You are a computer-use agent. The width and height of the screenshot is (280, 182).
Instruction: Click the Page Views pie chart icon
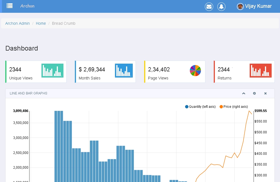tap(195, 71)
